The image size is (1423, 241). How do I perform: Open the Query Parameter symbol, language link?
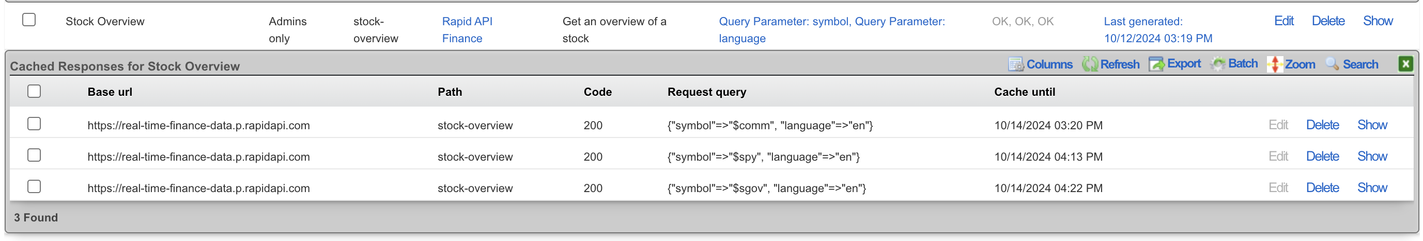pos(831,30)
